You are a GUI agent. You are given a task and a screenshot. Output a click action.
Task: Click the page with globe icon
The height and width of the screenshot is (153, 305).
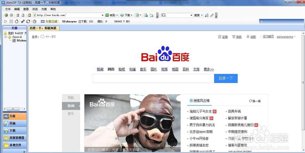pos(146,15)
